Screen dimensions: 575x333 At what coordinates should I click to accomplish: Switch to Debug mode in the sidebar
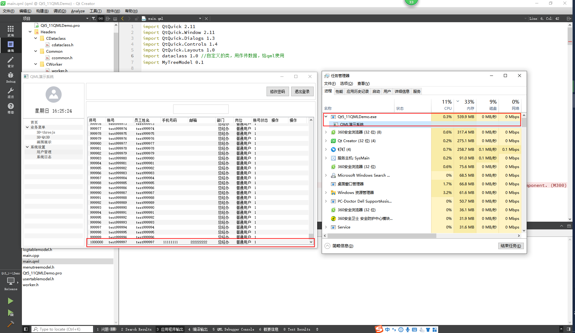(11, 76)
